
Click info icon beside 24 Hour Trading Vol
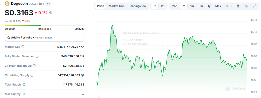click(34, 66)
